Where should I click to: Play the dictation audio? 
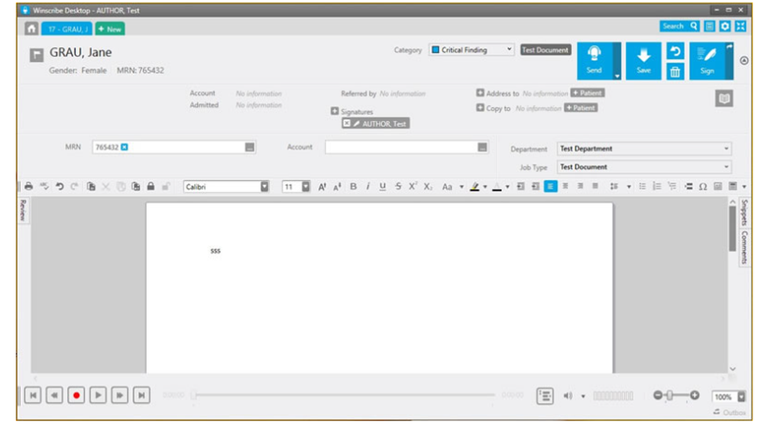pyautogui.click(x=98, y=395)
